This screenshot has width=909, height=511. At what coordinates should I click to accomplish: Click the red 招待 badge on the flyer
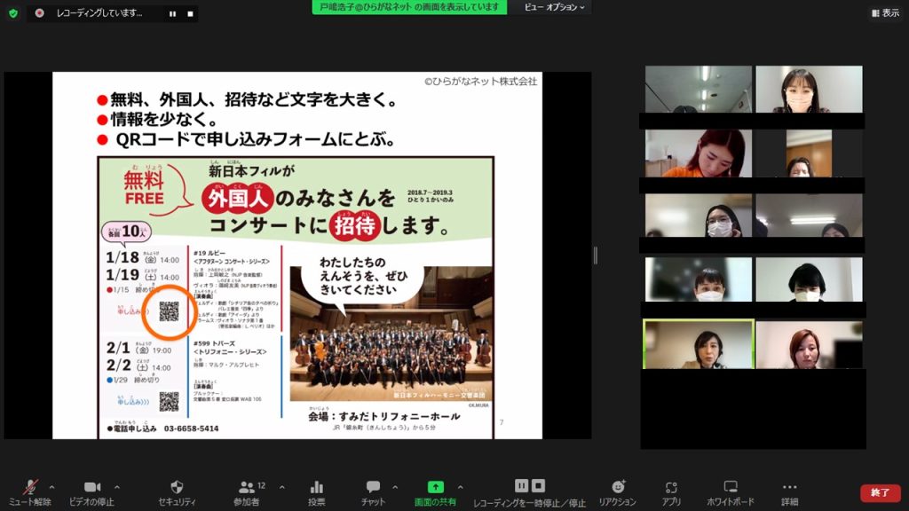click(x=355, y=225)
